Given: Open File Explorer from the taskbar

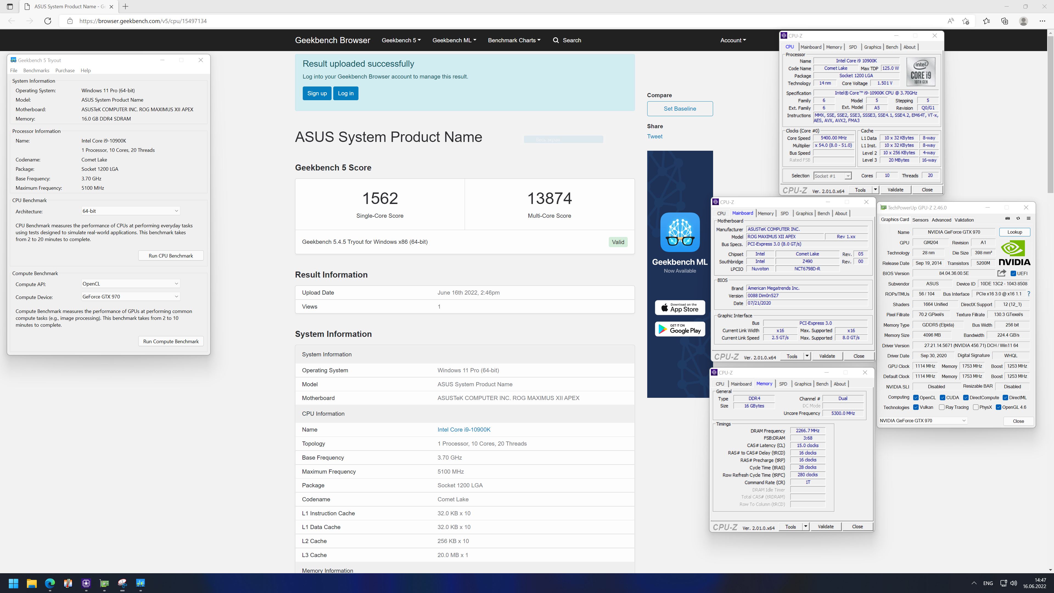Looking at the screenshot, I should pos(32,583).
